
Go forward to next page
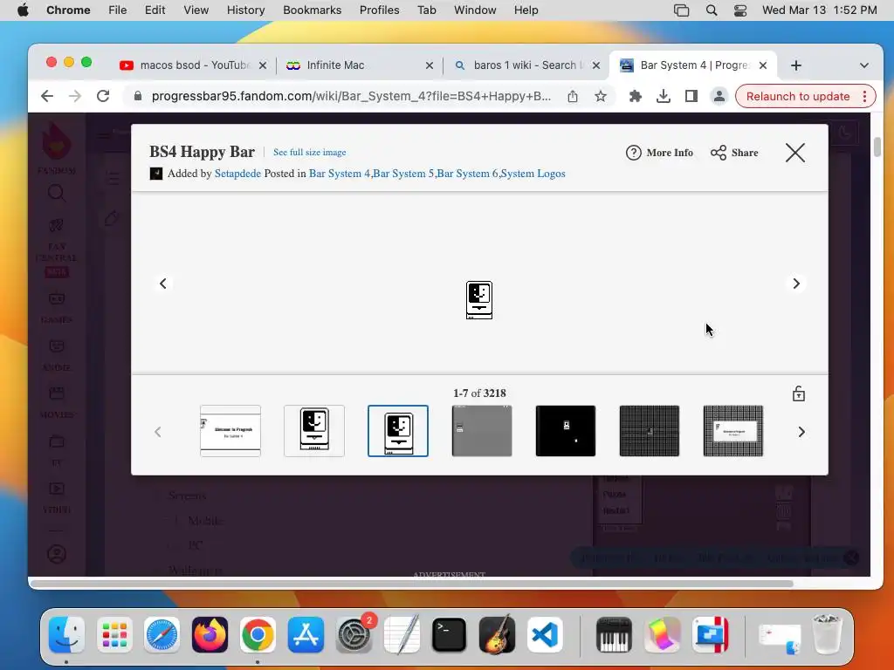(x=75, y=96)
